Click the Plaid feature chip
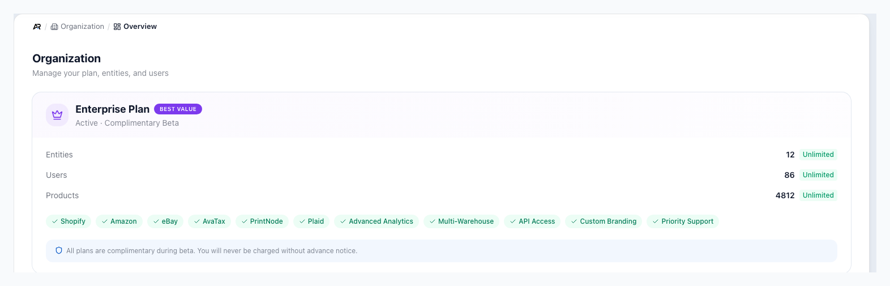890x286 pixels. 311,221
